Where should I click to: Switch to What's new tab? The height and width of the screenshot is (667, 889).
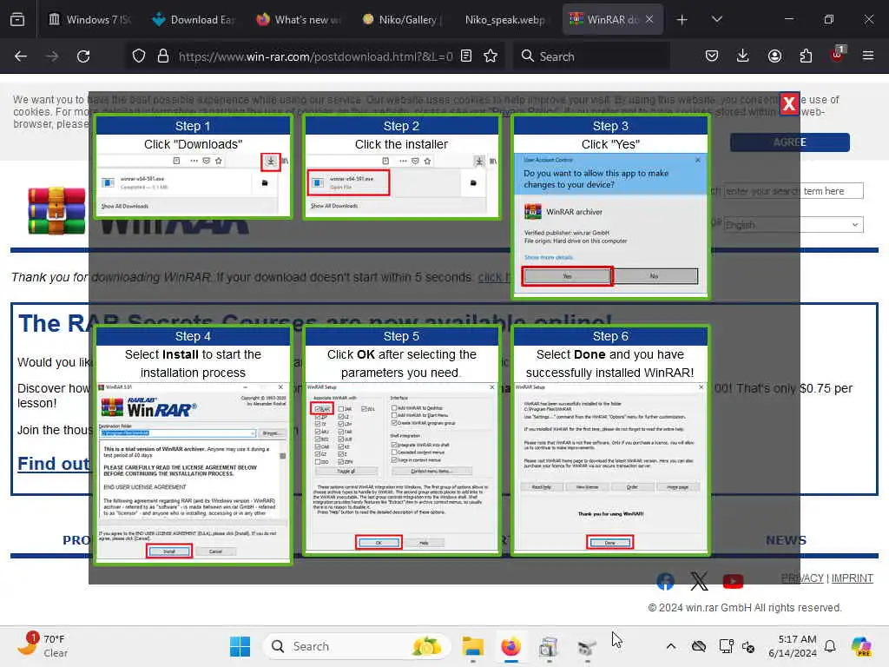click(x=298, y=20)
